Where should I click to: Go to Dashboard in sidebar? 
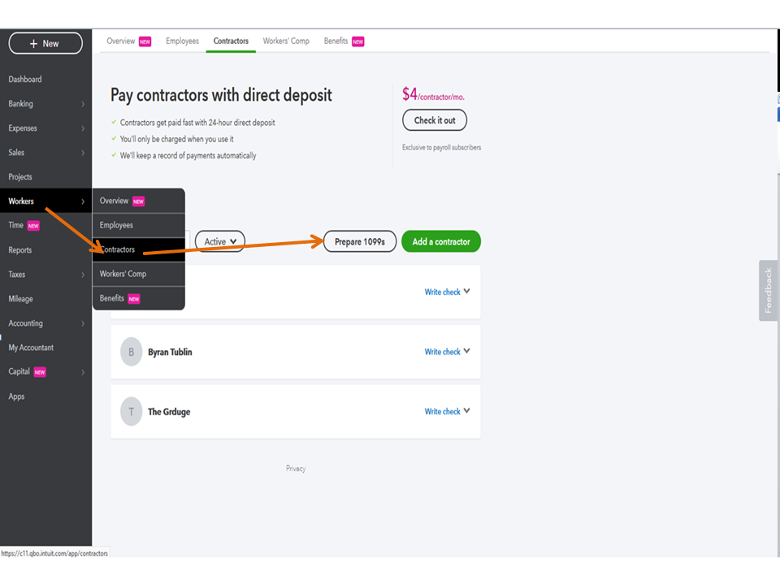coord(25,80)
